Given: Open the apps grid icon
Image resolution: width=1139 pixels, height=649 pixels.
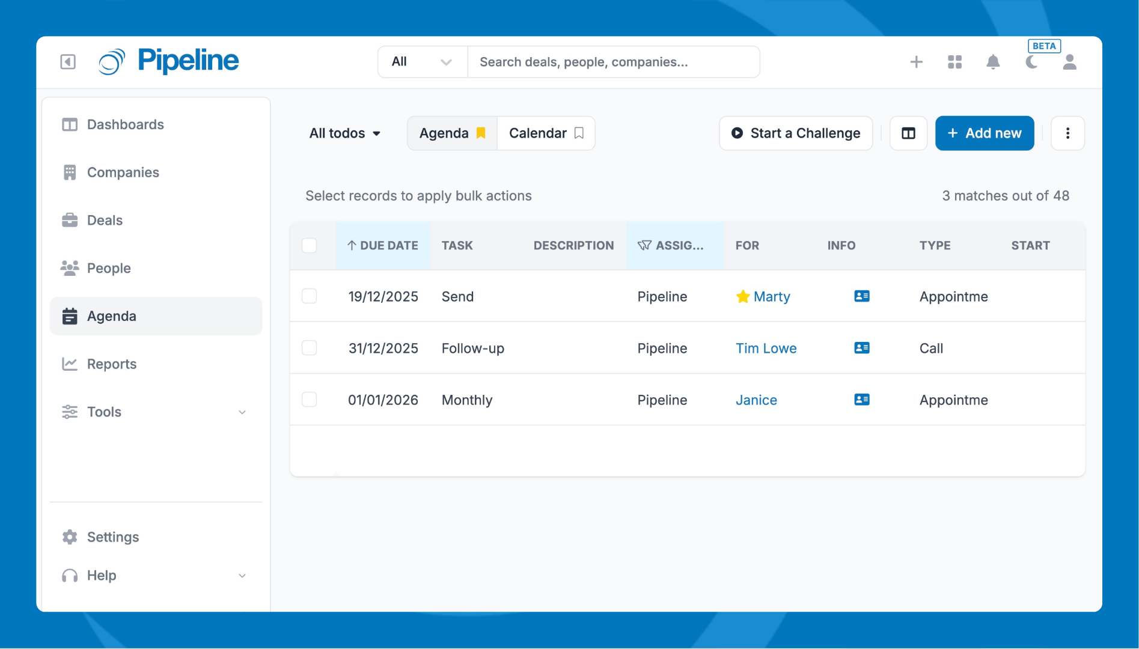Looking at the screenshot, I should coord(954,62).
